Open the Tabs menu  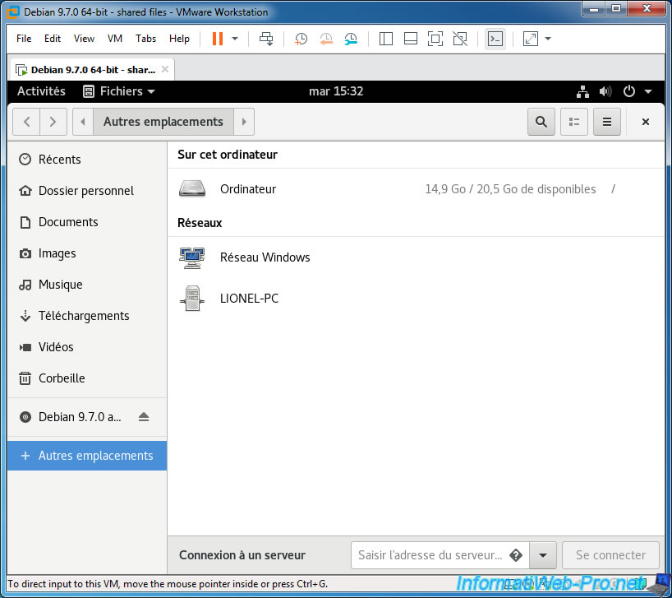[x=145, y=39]
